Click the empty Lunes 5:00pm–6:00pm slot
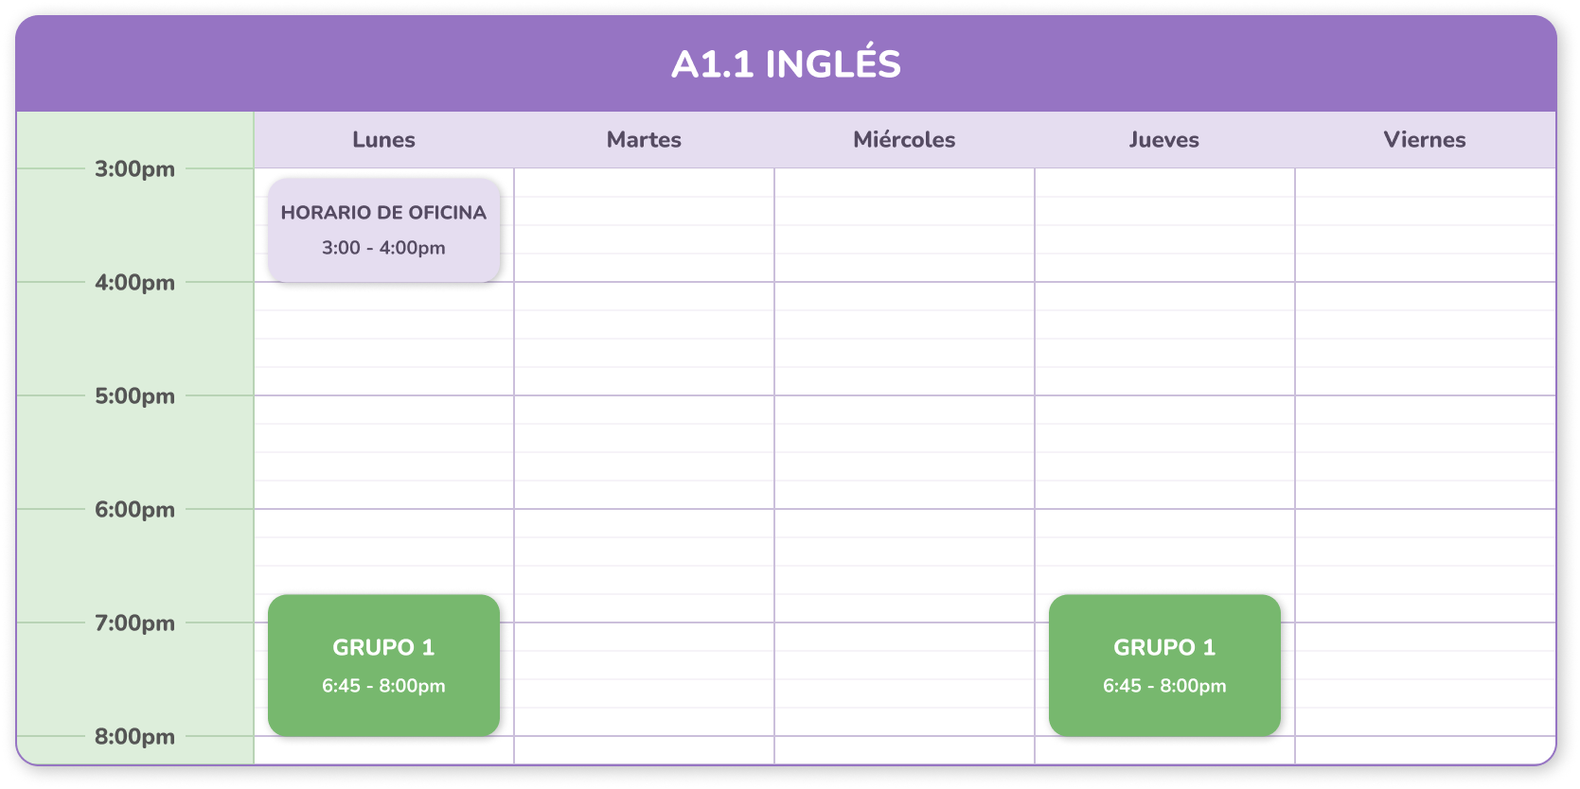1580x789 pixels. point(383,452)
